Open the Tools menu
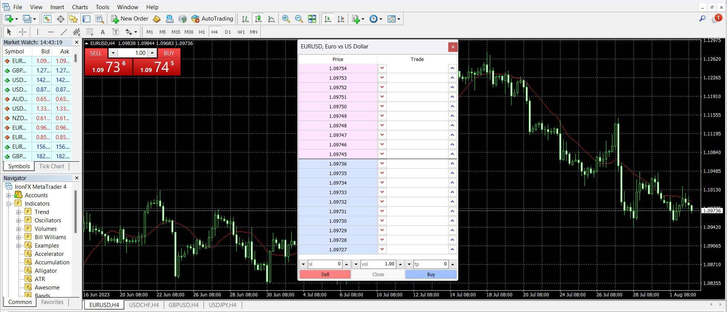 point(102,7)
